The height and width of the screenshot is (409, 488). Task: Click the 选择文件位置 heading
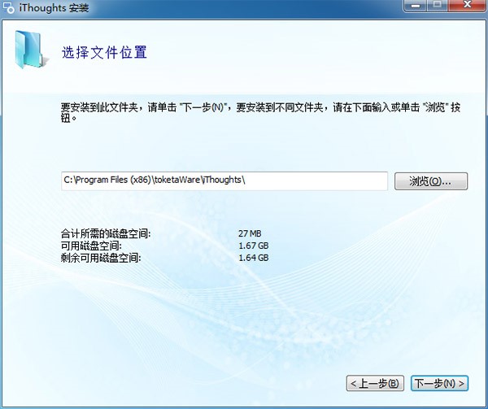(x=104, y=52)
